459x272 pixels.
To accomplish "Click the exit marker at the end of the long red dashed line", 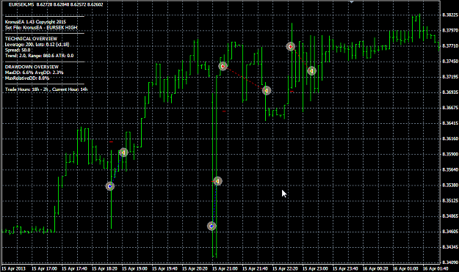I will click(x=266, y=91).
